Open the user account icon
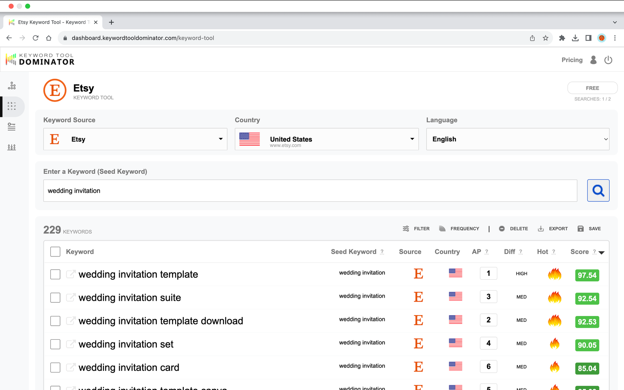Viewport: 624px width, 390px height. (593, 60)
